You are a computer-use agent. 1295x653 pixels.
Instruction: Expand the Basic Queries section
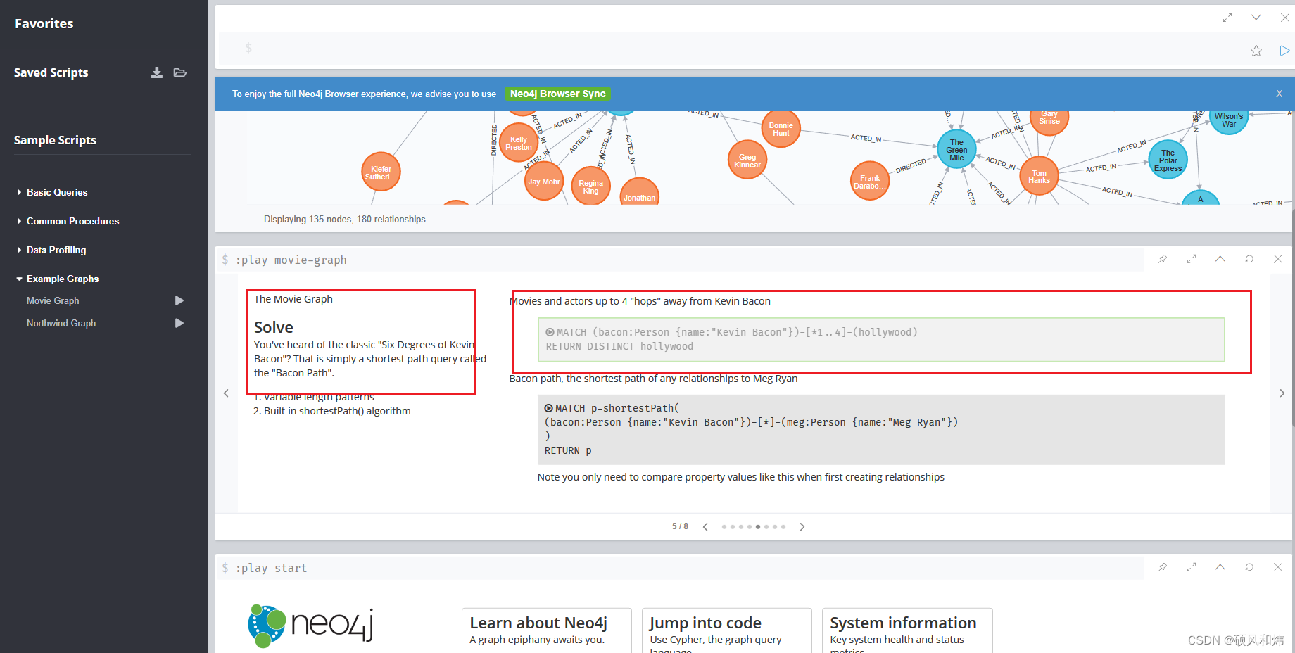tap(57, 192)
